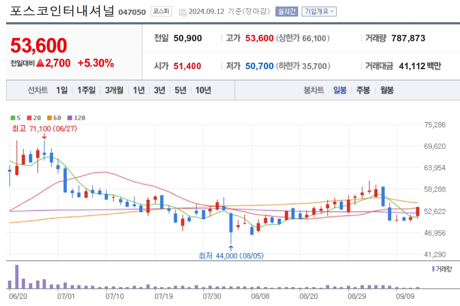Select the 3년 line chart tab

pyautogui.click(x=160, y=90)
